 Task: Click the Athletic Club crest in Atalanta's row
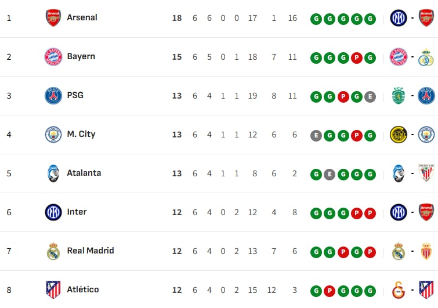pos(426,173)
